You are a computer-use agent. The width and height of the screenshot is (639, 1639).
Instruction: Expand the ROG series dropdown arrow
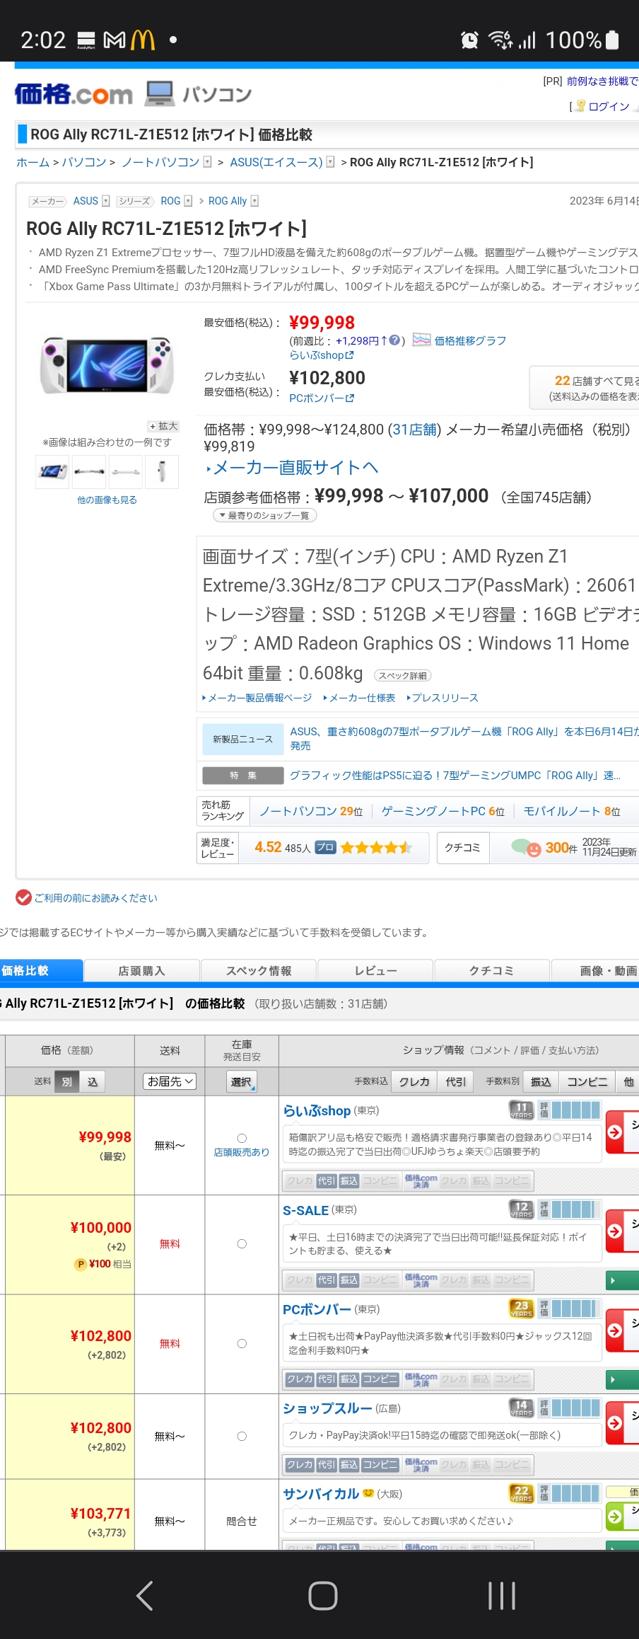point(188,201)
